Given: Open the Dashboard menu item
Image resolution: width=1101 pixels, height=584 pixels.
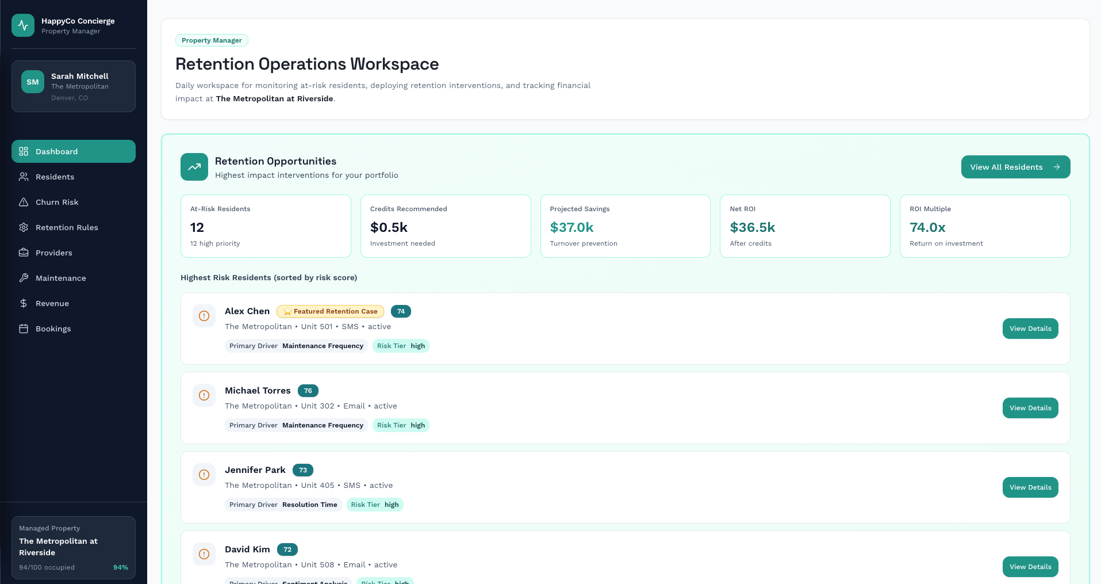Looking at the screenshot, I should pos(74,151).
